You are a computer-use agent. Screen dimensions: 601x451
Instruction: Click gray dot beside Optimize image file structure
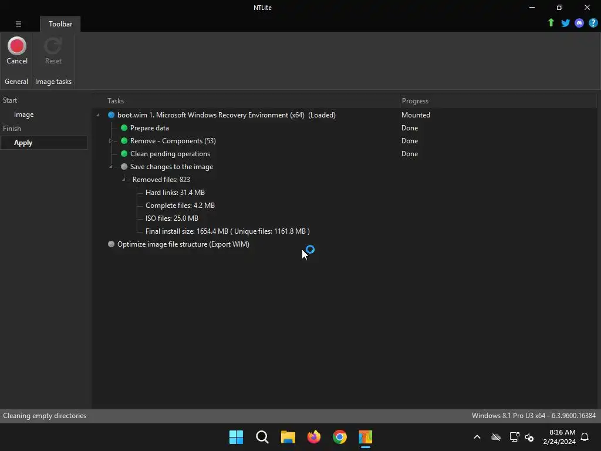point(111,244)
